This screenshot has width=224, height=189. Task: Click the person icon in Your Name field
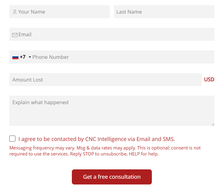pos(14,12)
